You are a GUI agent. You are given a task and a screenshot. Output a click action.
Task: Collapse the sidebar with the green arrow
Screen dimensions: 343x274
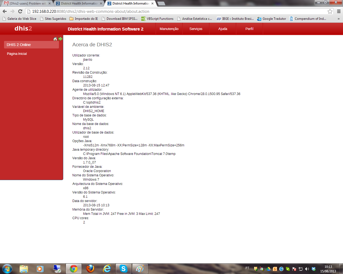pyautogui.click(x=61, y=39)
